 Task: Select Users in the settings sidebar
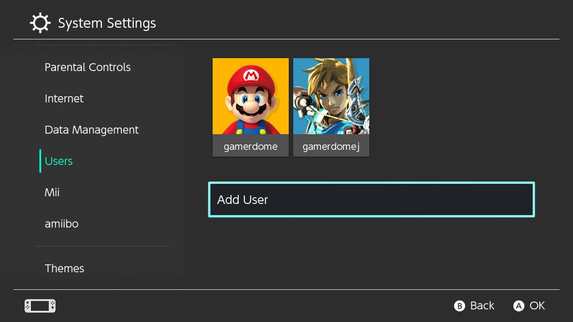(x=59, y=161)
